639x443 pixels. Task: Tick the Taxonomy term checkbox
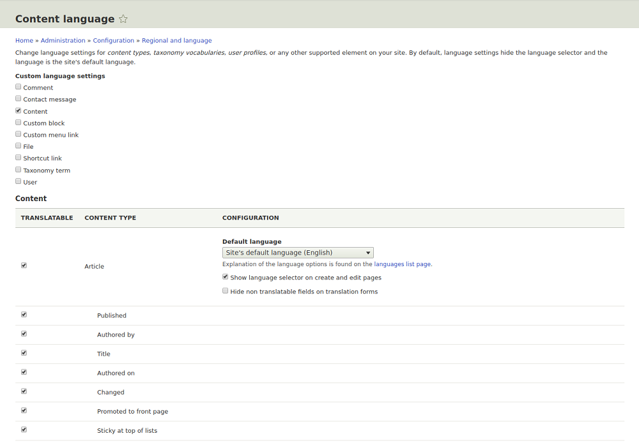19,170
